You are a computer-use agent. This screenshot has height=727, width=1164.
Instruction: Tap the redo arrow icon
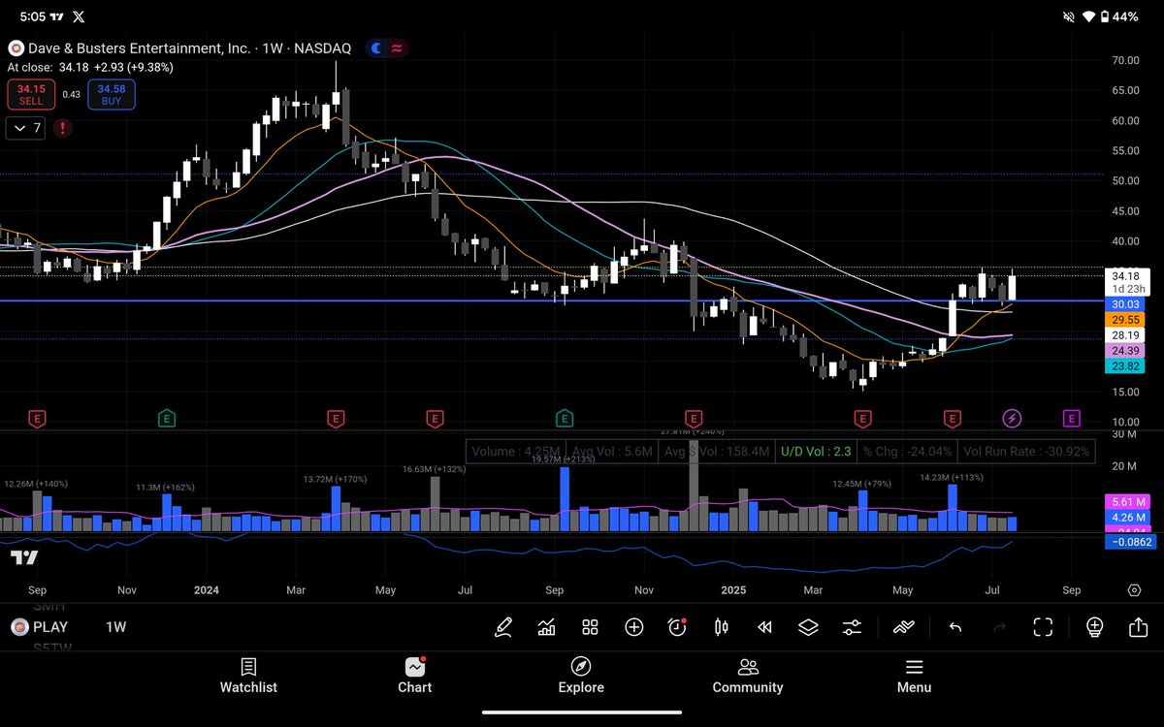999,627
